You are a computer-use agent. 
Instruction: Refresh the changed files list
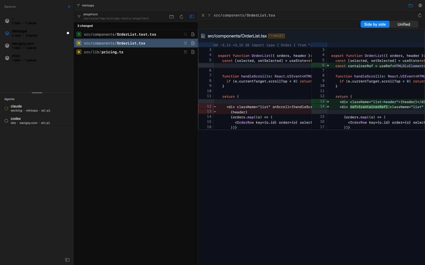[x=182, y=16]
